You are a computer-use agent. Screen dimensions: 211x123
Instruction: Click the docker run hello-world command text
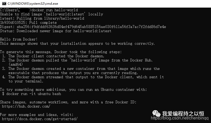55,10
